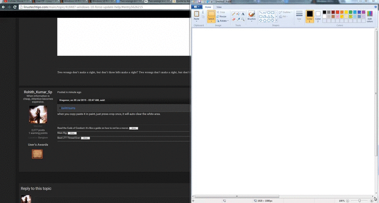The width and height of the screenshot is (379, 203).
Task: Switch to the Quote by browser tab
Action: pos(182,1)
